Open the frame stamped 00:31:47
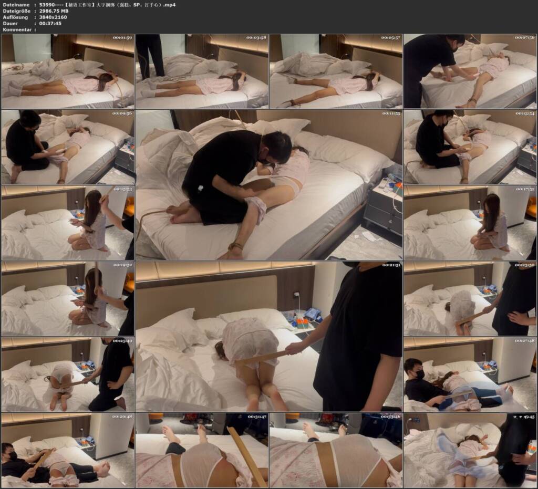This screenshot has height=489, width=538. (202, 450)
